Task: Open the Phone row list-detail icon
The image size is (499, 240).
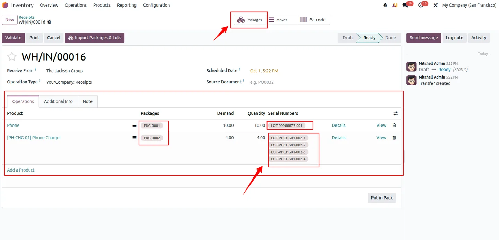Action: pyautogui.click(x=134, y=126)
